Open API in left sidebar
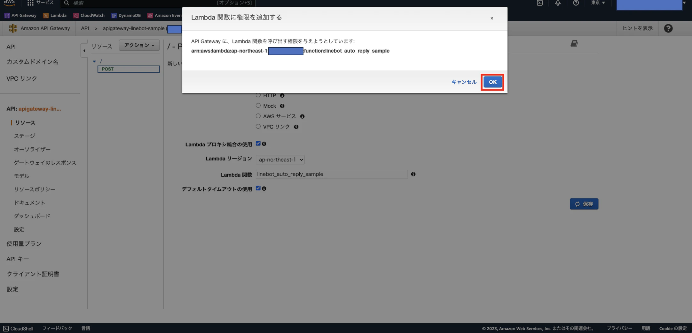The image size is (692, 333). pyautogui.click(x=11, y=47)
